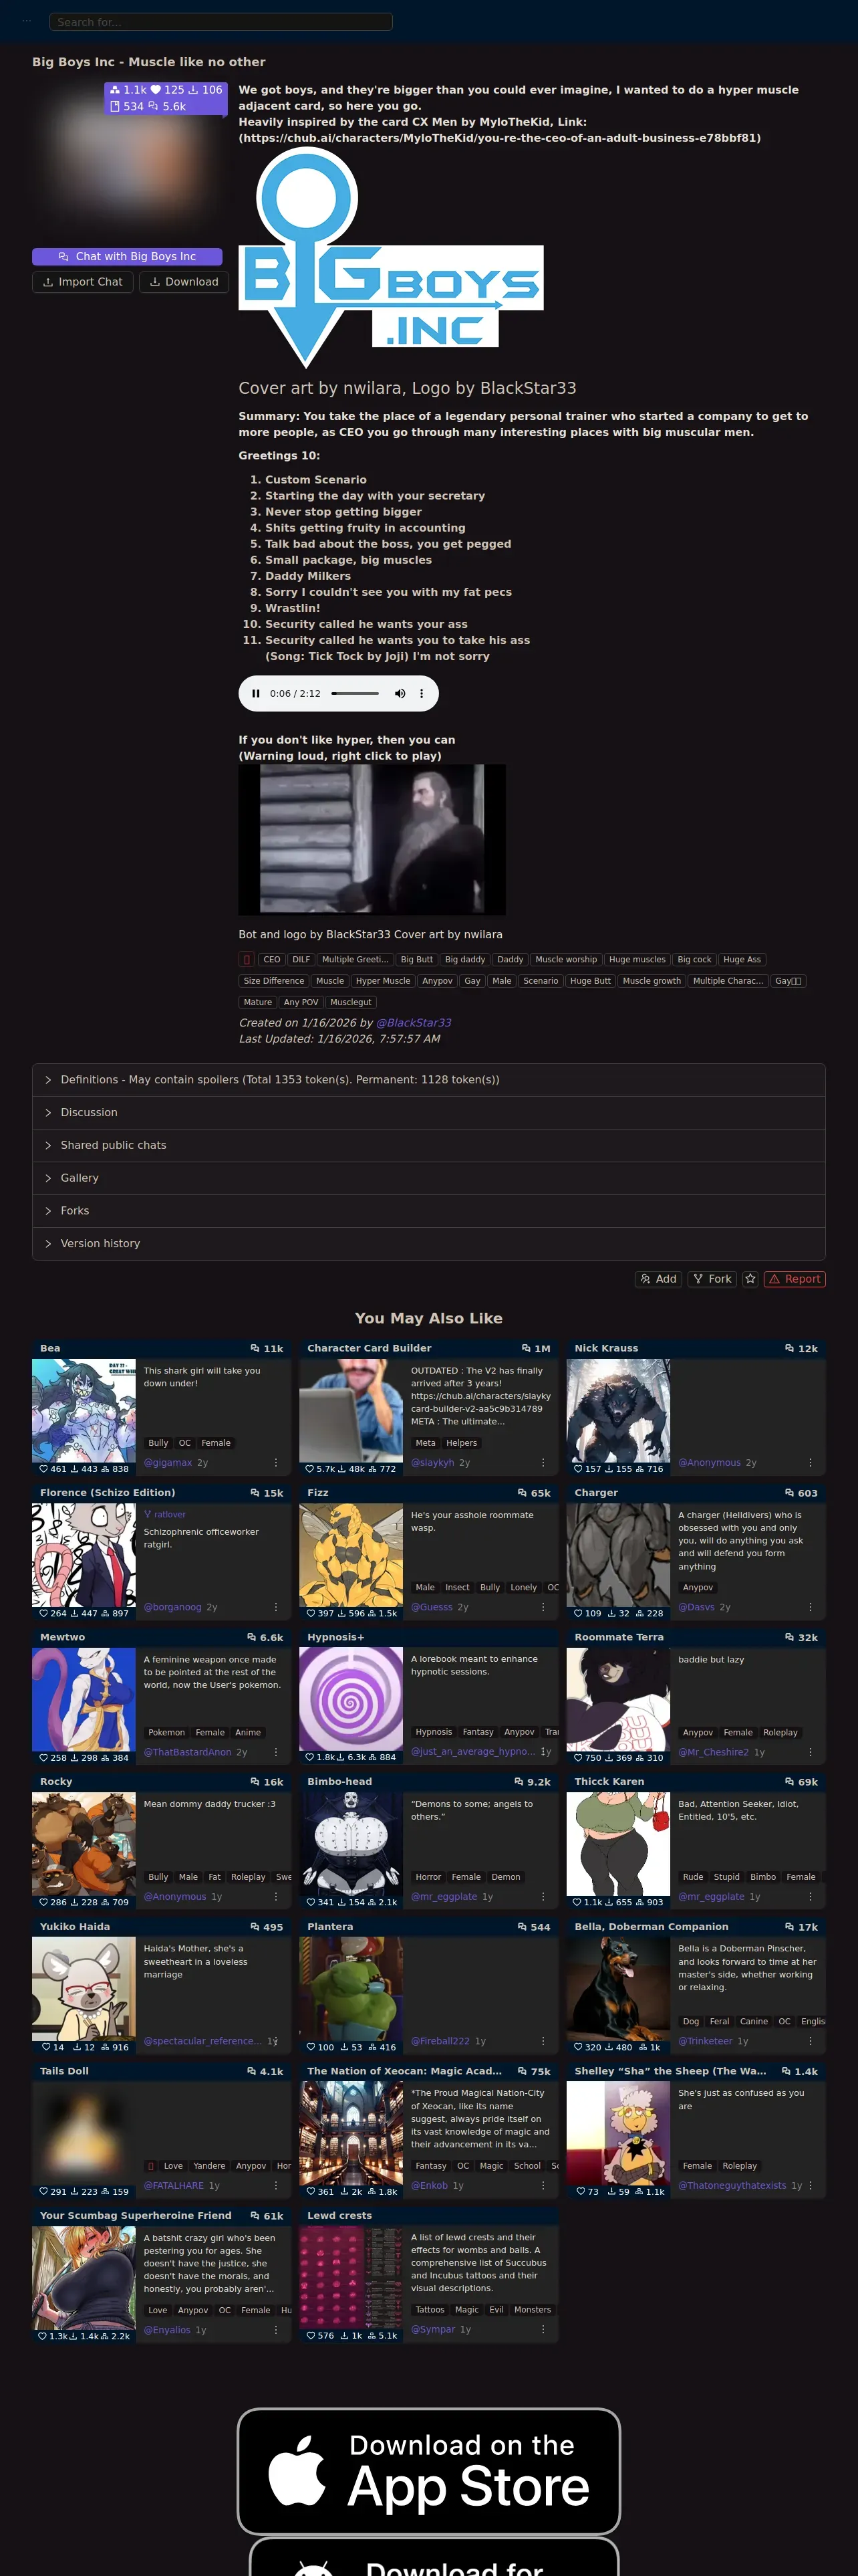Select the Musclegut tag

coord(351,1002)
